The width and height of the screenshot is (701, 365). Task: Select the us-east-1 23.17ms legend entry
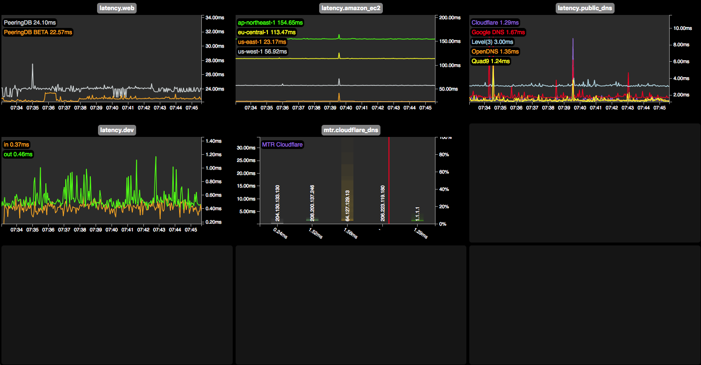262,42
